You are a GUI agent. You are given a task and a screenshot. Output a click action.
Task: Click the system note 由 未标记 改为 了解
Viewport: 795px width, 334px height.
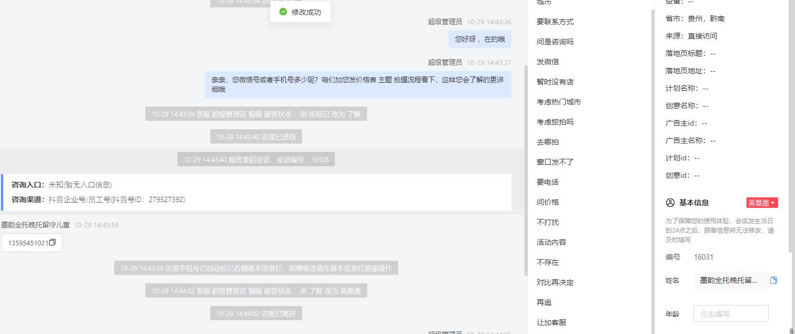(x=256, y=114)
